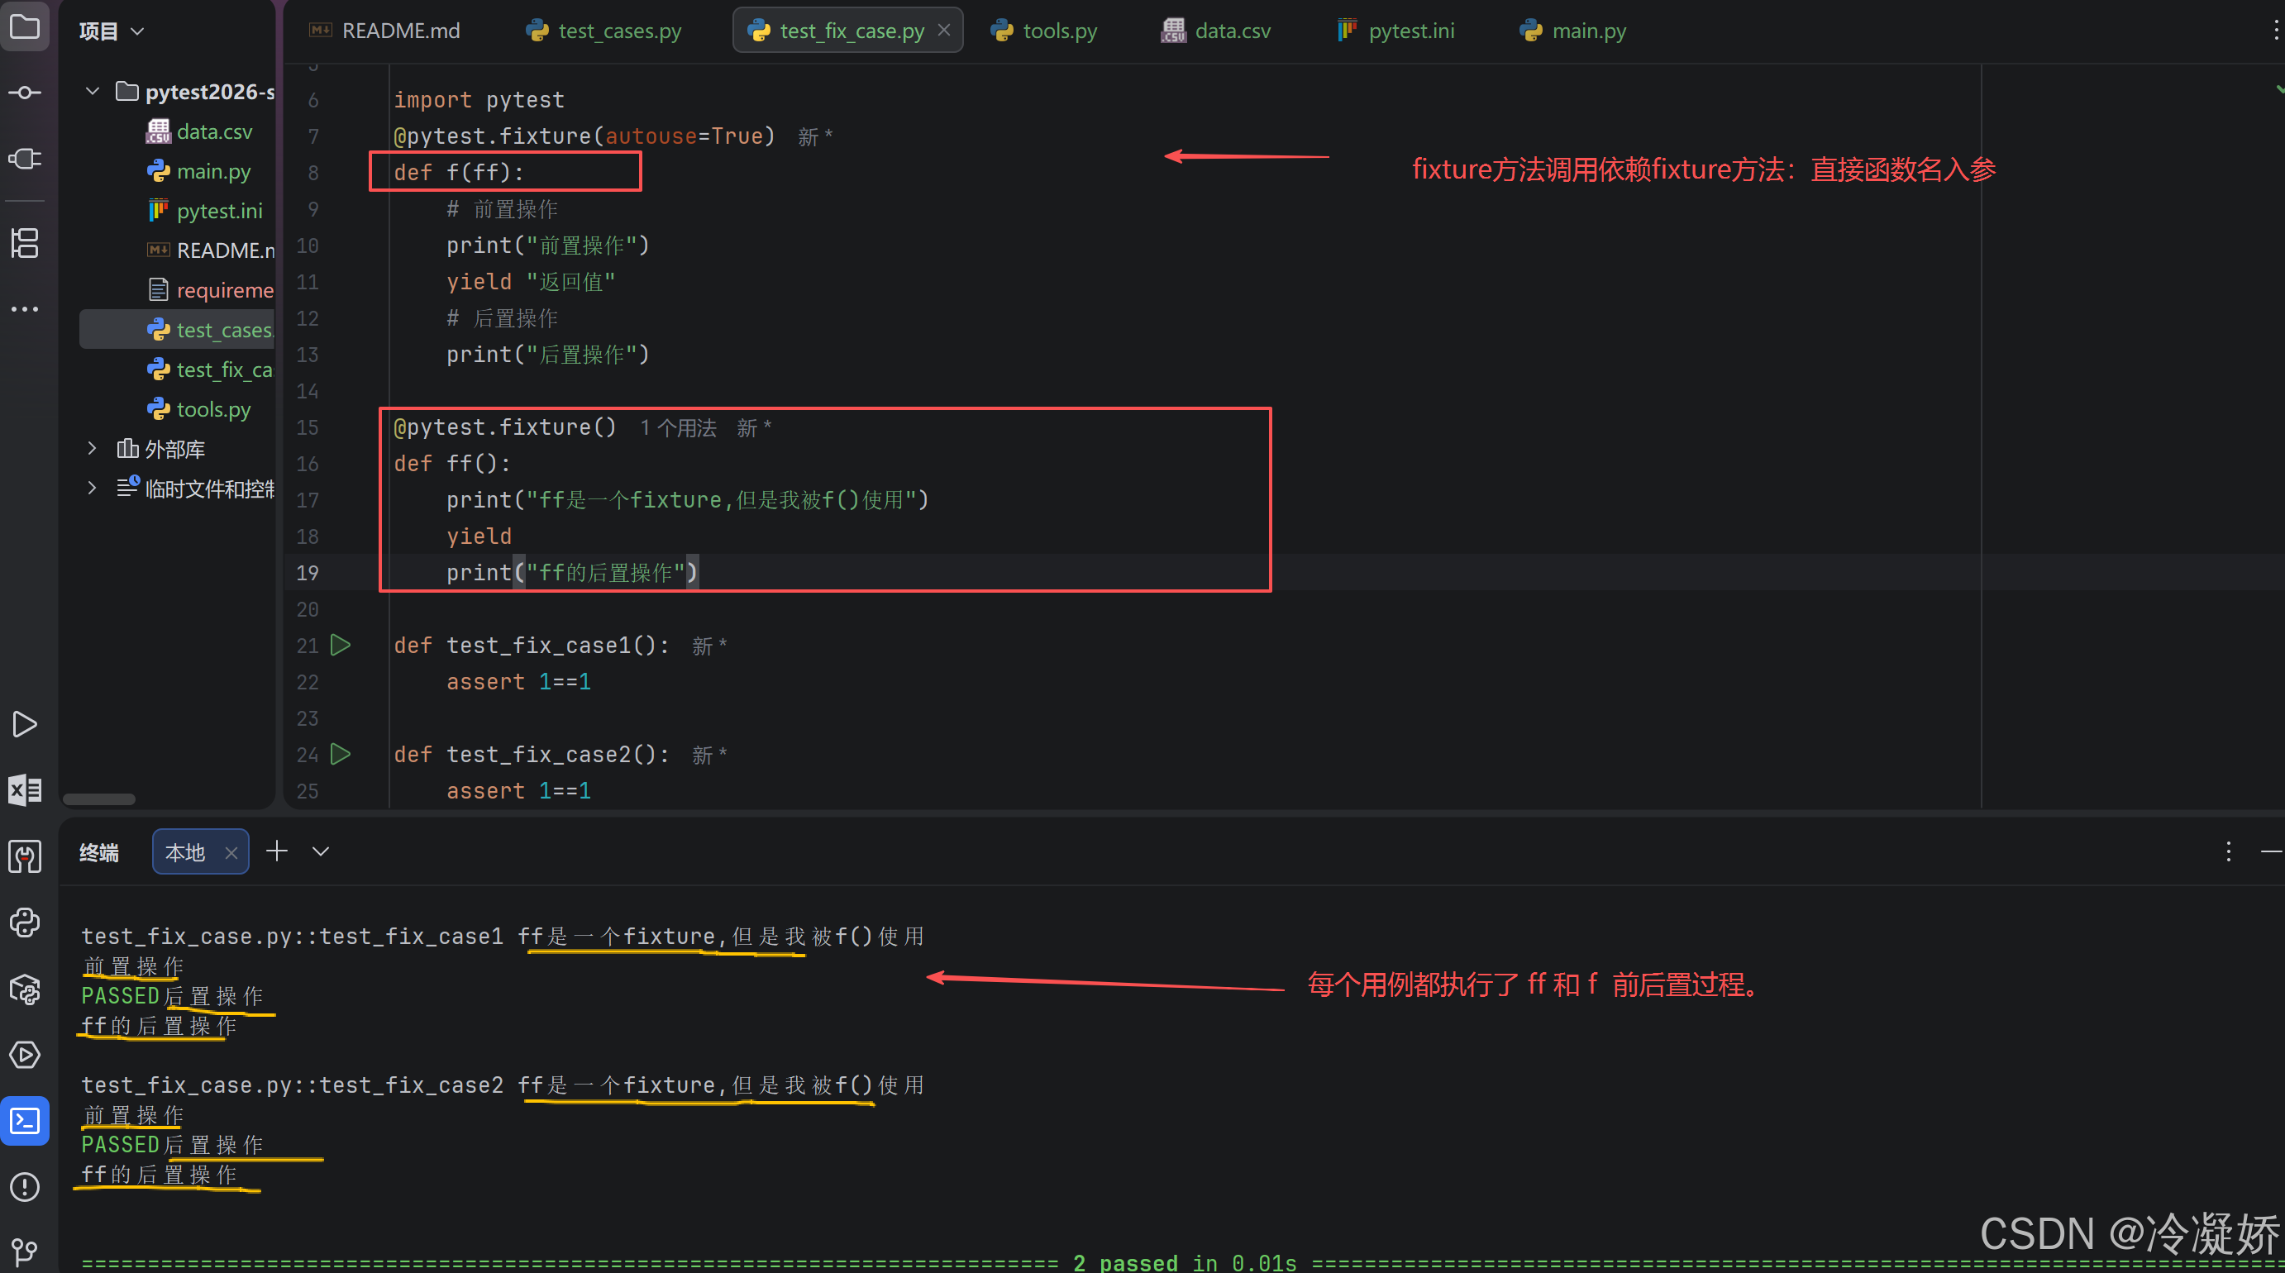2285x1273 pixels.
Task: Click the 新 * hint after test_fix_case2
Action: 709,755
